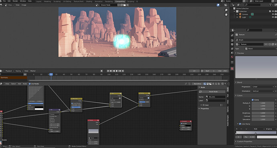Switch to the Shading workspace tab
The image size is (277, 148).
tap(89, 2)
